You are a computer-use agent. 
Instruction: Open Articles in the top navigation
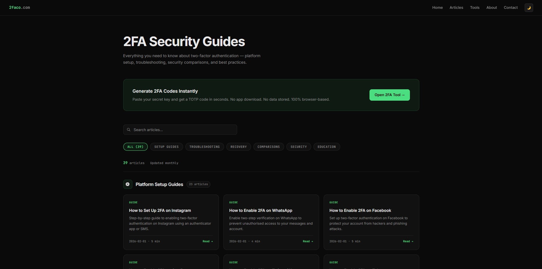click(x=456, y=8)
